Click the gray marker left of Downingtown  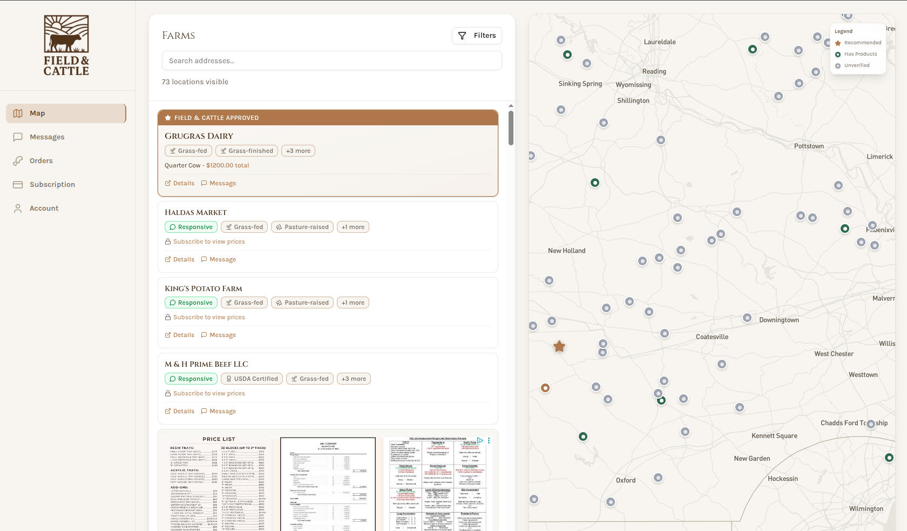(747, 318)
